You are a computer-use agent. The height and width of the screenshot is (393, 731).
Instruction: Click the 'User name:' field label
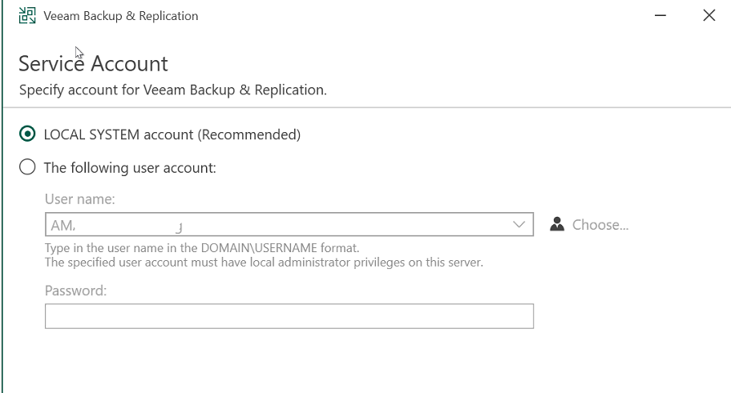79,200
